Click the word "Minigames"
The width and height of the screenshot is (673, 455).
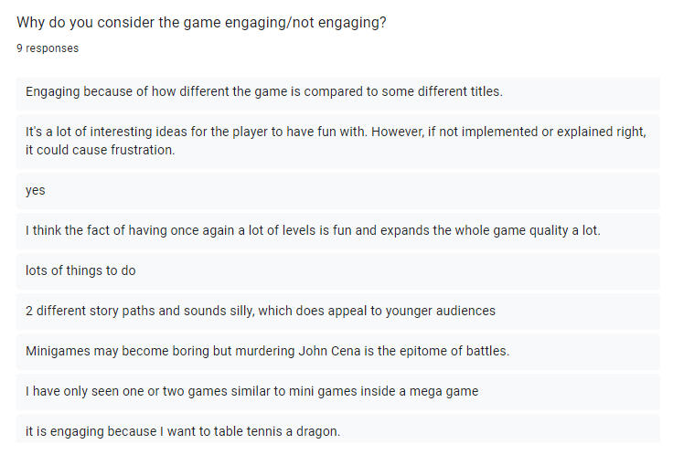click(x=57, y=351)
